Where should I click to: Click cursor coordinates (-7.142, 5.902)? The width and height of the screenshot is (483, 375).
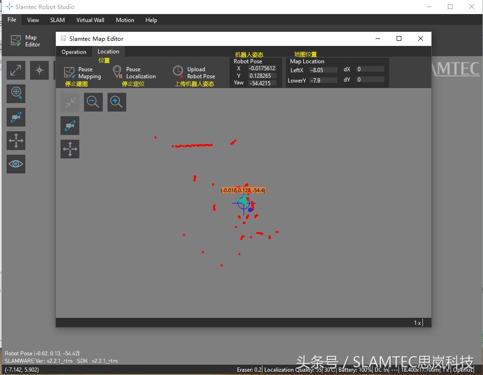22,369
